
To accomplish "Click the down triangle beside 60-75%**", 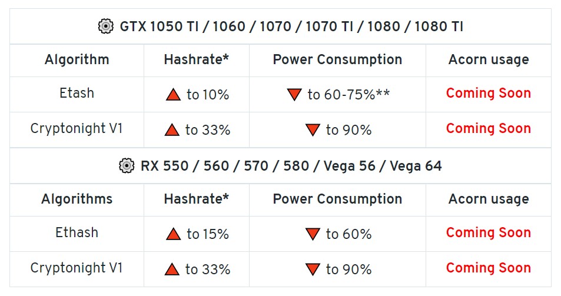I will coord(294,94).
